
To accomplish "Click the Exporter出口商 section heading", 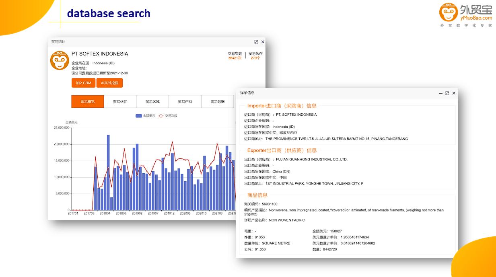I will 282,150.
